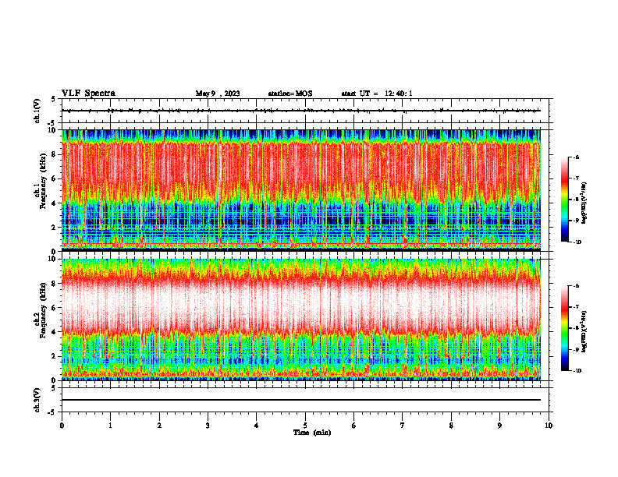Screen dimensions: 618x477
Task: Click the ch.1 frequency tick "2"
Action: pyautogui.click(x=54, y=227)
